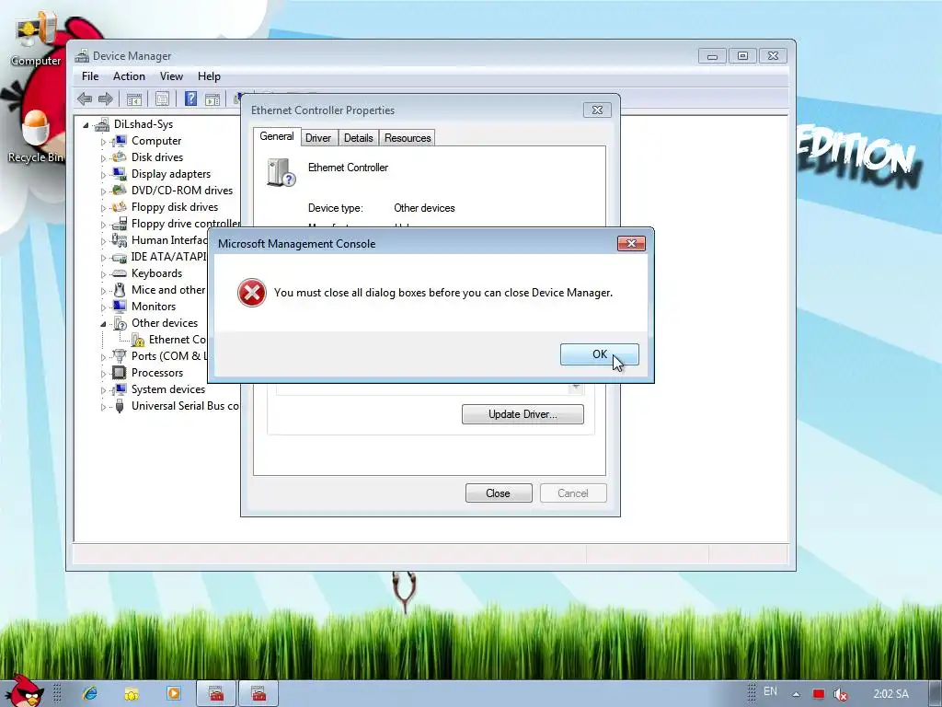Click the muted volume tray icon
The image size is (942, 707).
tap(841, 694)
